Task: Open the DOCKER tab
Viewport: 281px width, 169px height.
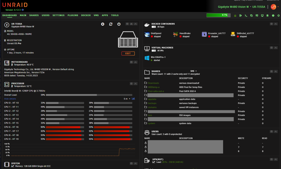Action: [x=86, y=15]
